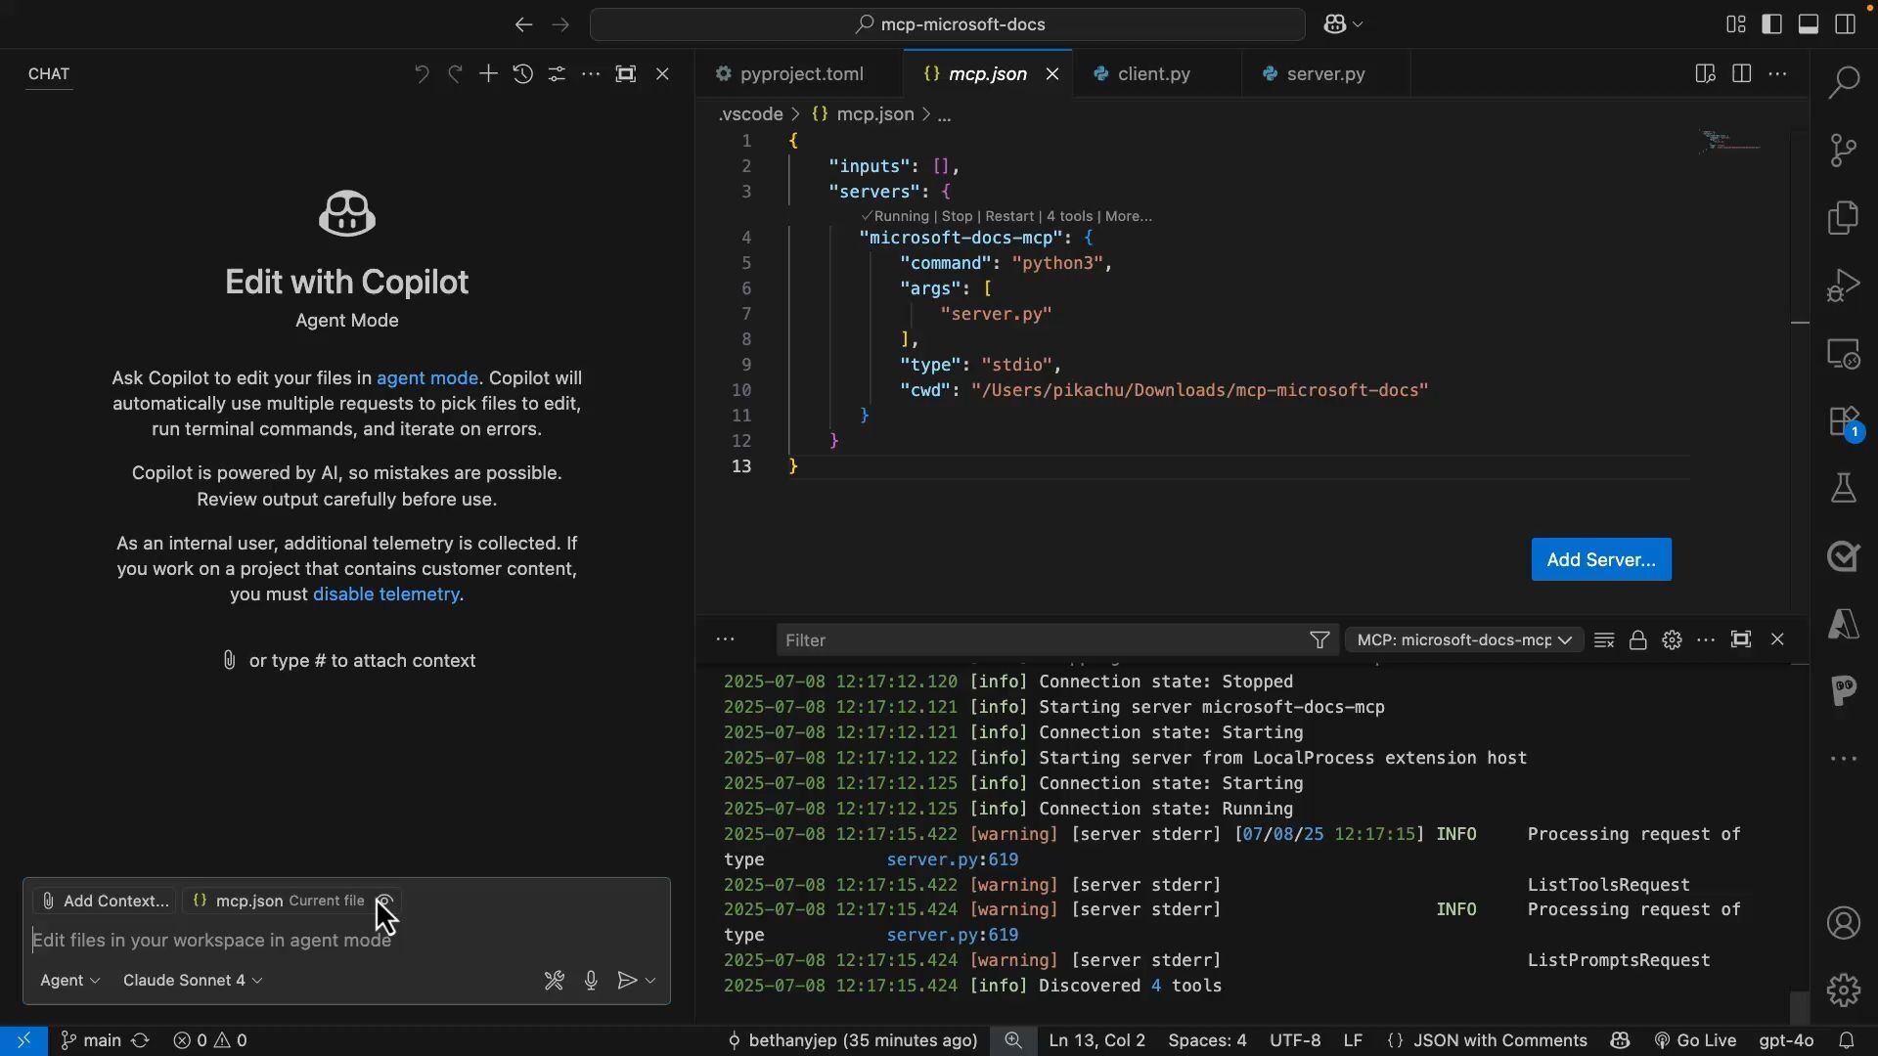
Task: Switch to the pyproject.toml tab
Action: (x=800, y=74)
